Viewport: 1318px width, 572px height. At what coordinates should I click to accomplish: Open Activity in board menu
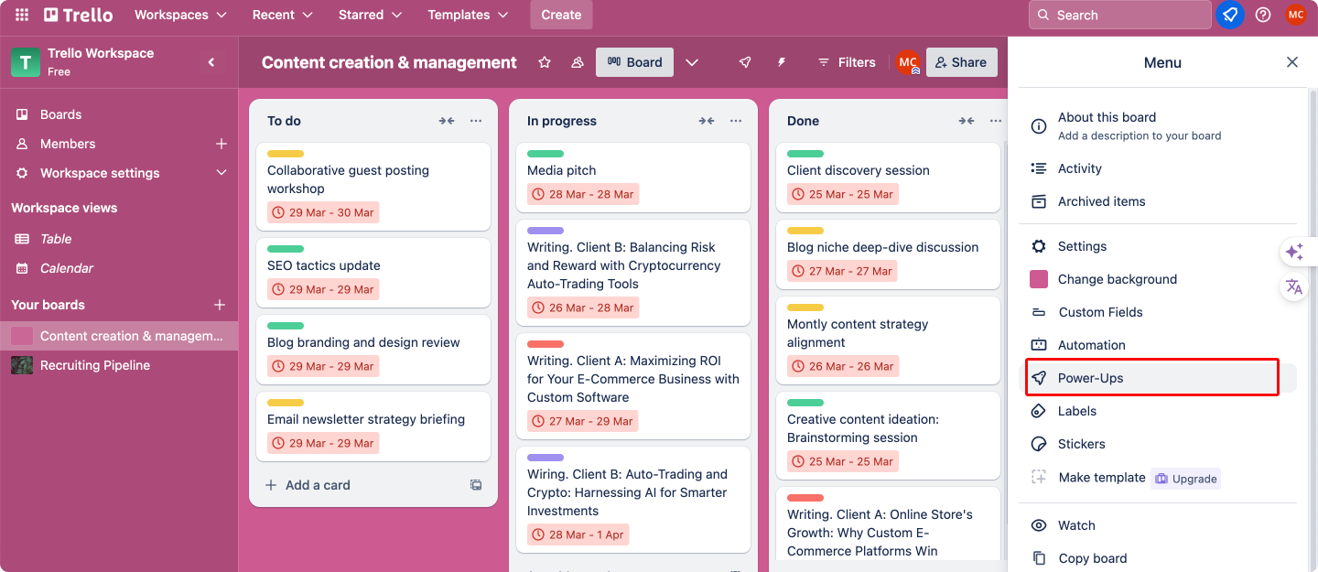(x=1158, y=168)
